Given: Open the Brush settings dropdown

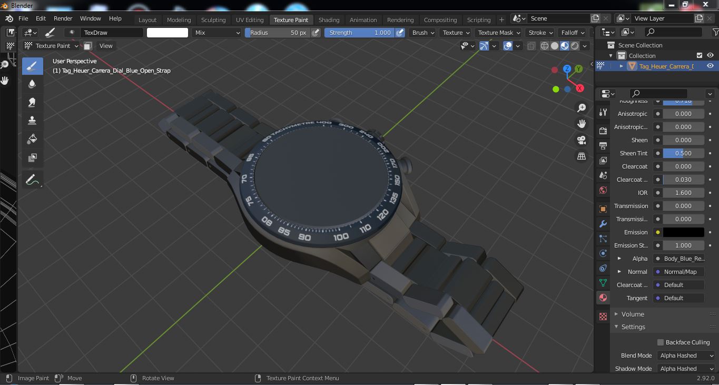Looking at the screenshot, I should click(423, 33).
